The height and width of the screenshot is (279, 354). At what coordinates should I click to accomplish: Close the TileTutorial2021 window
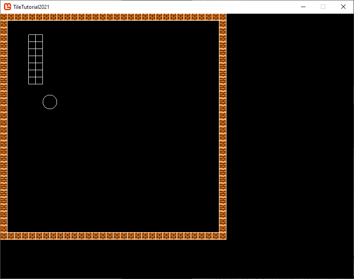[x=343, y=7]
